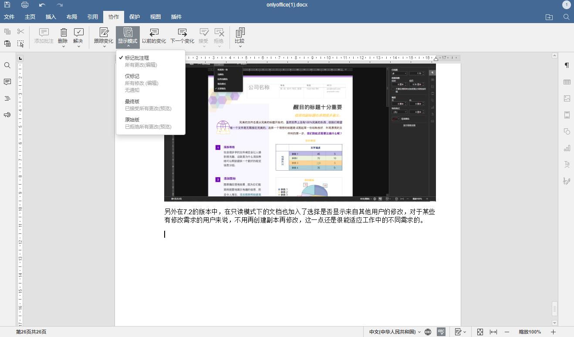Open the table settings panel
Image resolution: width=574 pixels, height=337 pixels.
tap(567, 82)
